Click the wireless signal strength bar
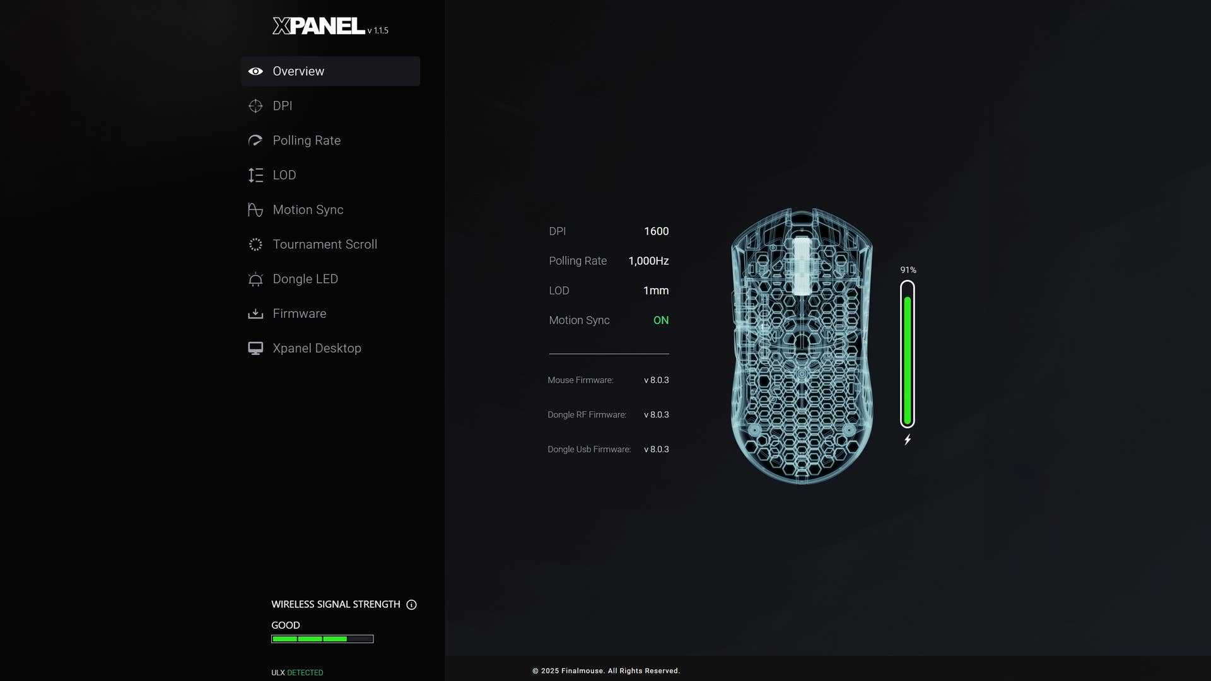 pos(322,639)
